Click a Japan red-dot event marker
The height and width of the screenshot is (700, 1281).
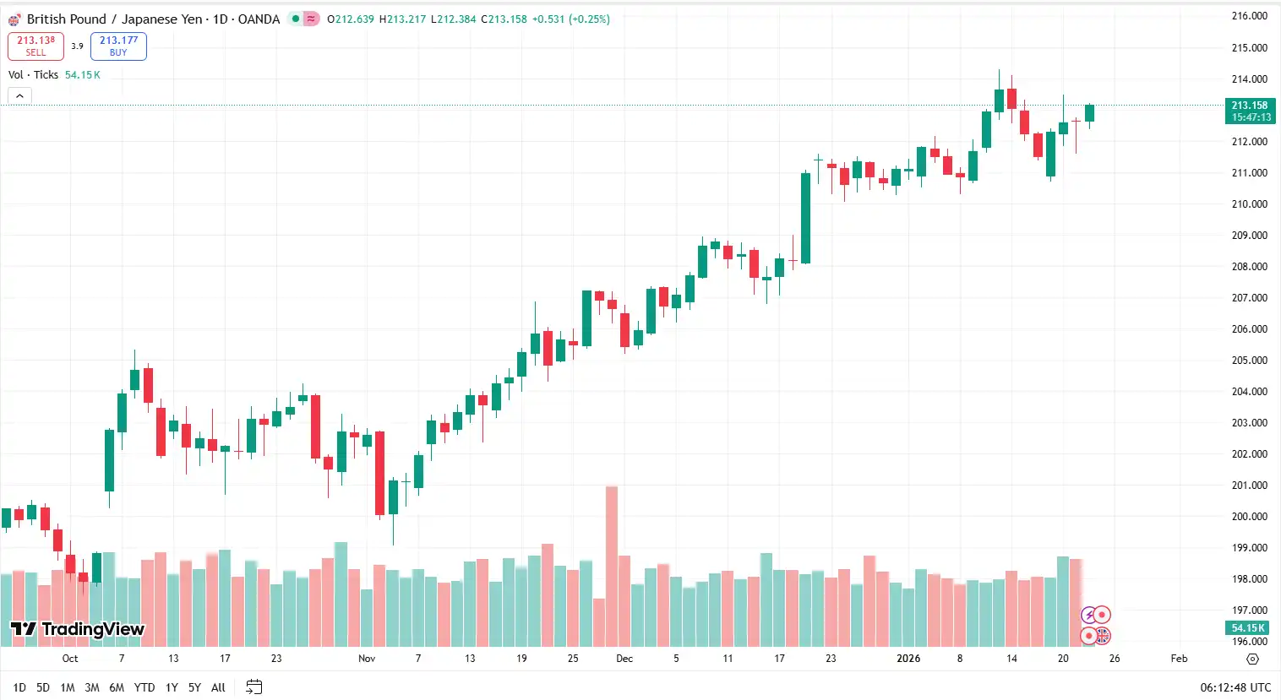(1102, 615)
